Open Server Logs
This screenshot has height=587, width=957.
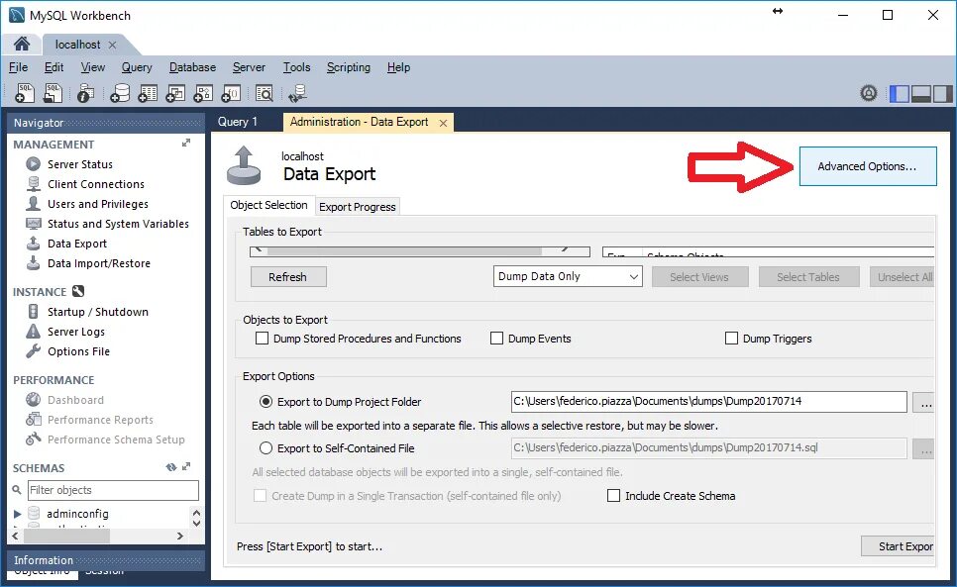[75, 332]
